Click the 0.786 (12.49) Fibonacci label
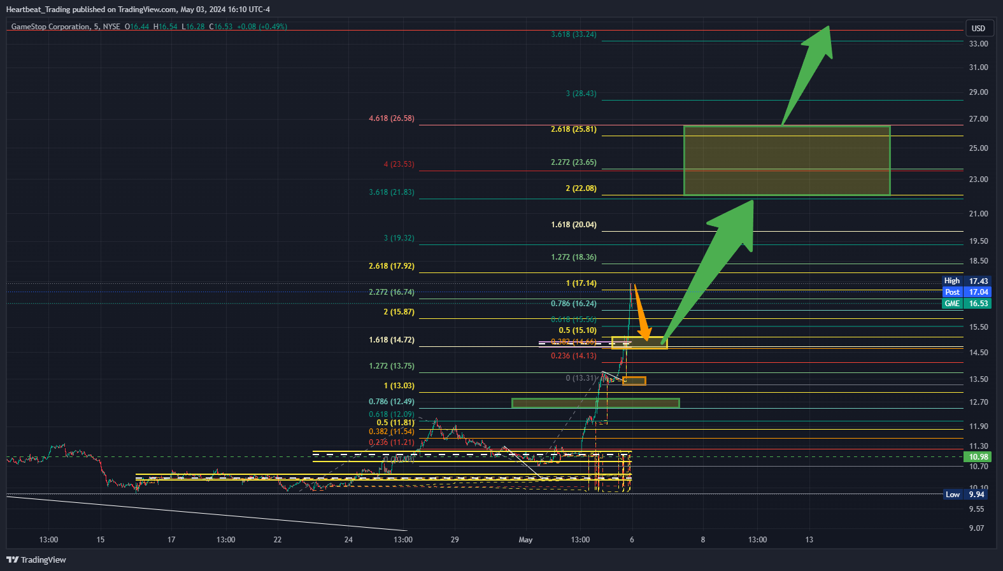1003x571 pixels. tap(392, 402)
